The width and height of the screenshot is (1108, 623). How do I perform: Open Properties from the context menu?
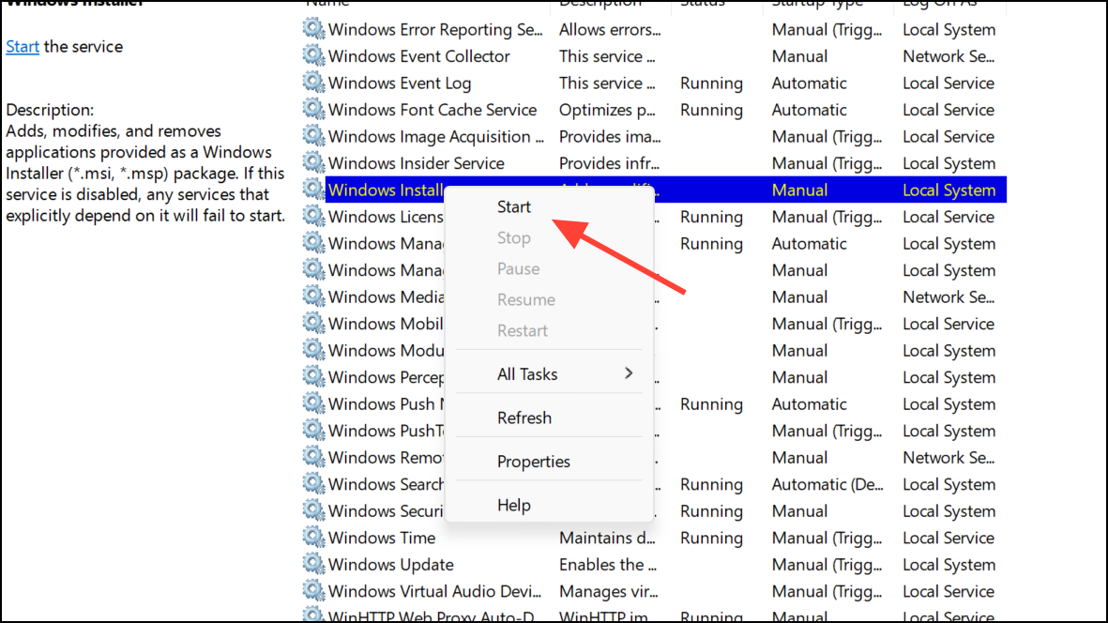point(534,462)
